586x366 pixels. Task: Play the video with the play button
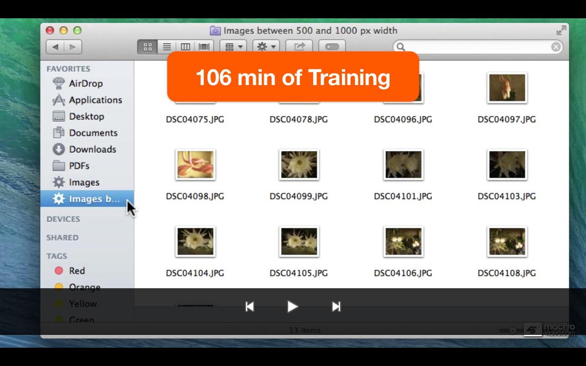(x=293, y=307)
